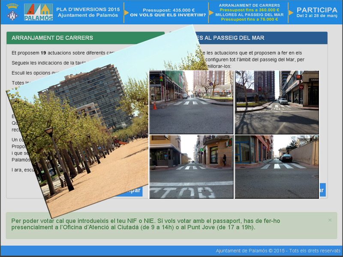This screenshot has height=257, width=343.
Task: Click the green 'ARRANJAMENT DE CARRERS' panel heading
Action: click(85, 38)
